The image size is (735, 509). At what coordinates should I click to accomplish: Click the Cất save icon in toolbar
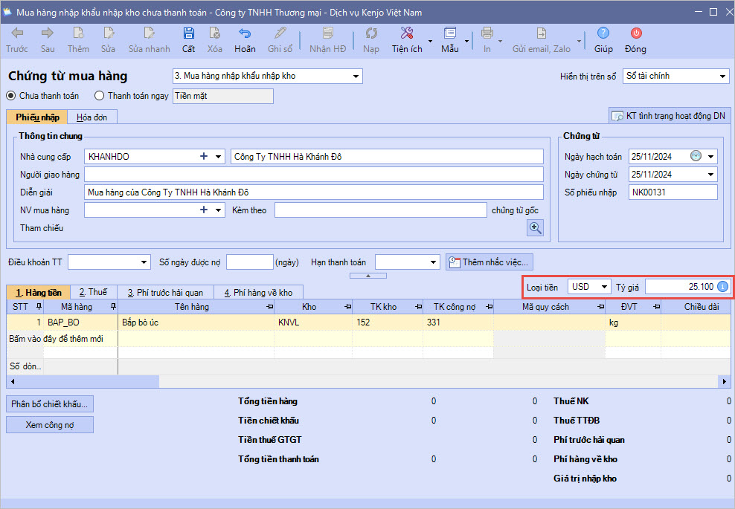(x=188, y=33)
